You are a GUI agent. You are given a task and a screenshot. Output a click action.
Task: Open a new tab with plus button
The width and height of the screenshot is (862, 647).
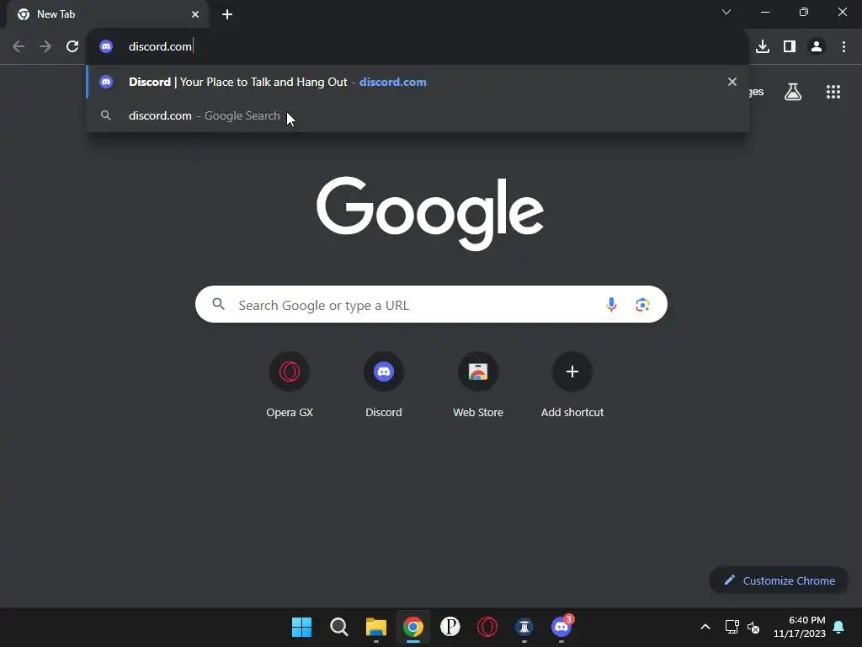click(227, 14)
